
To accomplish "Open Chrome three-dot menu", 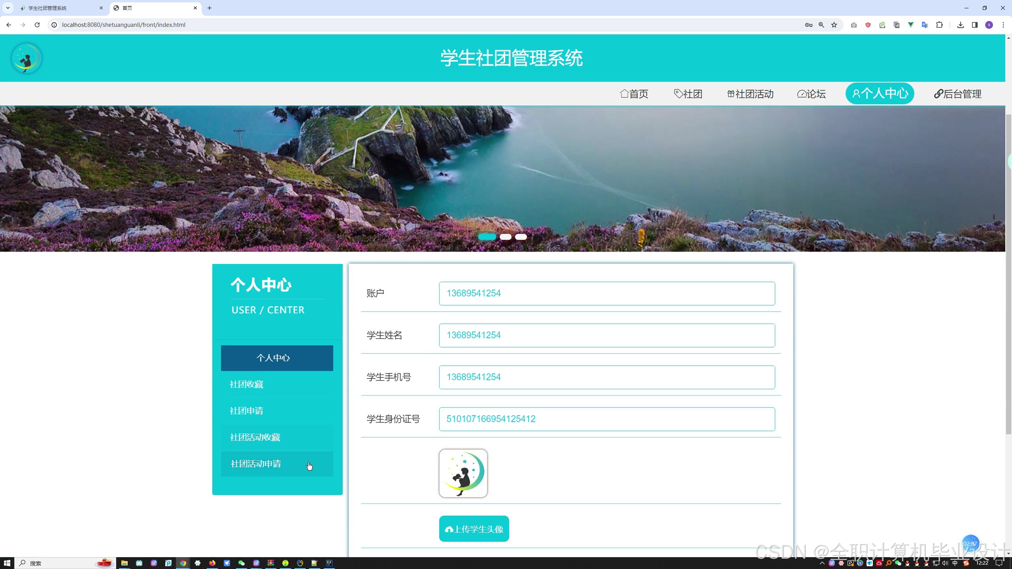I will tap(1003, 25).
